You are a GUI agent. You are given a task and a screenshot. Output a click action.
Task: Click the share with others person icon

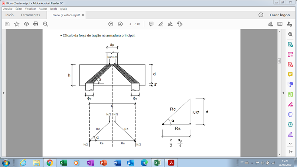click(289, 24)
